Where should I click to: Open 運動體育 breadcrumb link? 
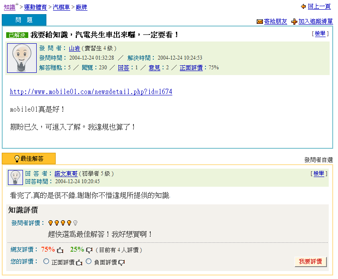(35, 8)
